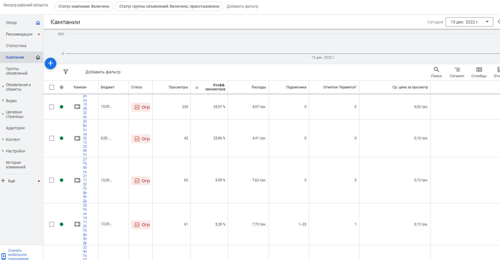The image size is (500, 260).
Task: Open Статистика in sidebar
Action: click(x=16, y=46)
